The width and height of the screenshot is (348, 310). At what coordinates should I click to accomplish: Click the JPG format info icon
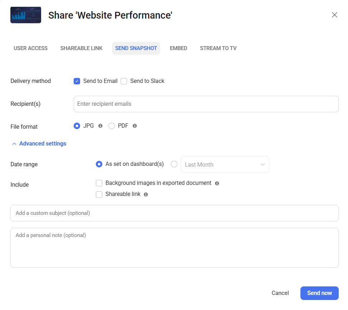click(100, 126)
